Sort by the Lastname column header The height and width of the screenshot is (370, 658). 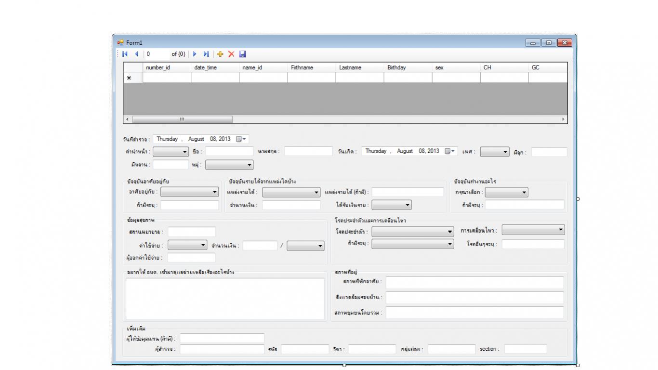pyautogui.click(x=359, y=67)
